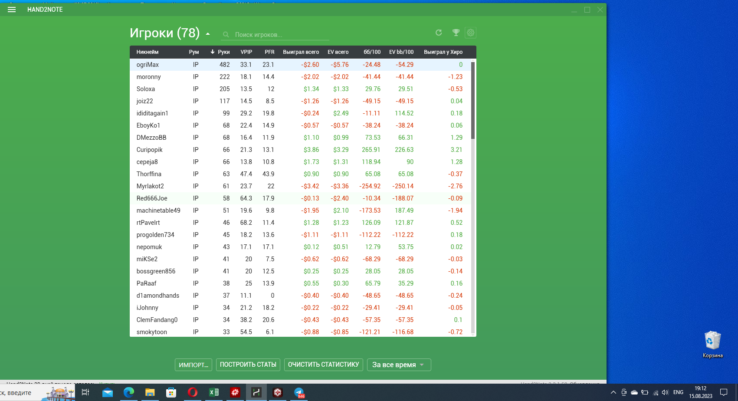Select player Myrlakot2 row

[x=300, y=186]
